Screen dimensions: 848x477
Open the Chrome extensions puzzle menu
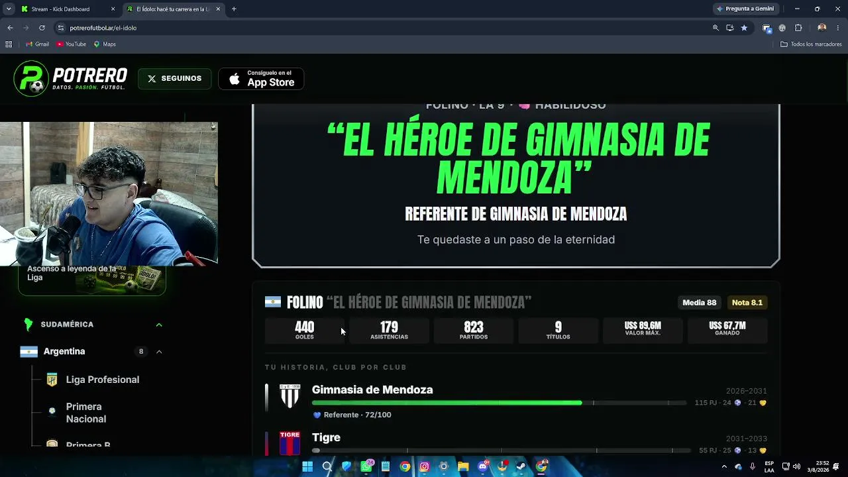click(x=798, y=28)
